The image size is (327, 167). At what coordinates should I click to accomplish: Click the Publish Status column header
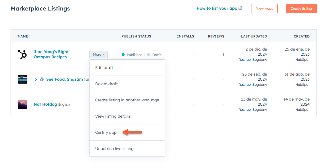(x=136, y=36)
